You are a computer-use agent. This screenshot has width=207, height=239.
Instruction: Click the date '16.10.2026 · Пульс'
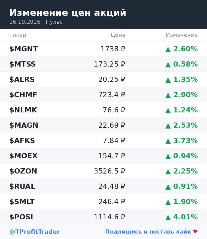click(36, 22)
